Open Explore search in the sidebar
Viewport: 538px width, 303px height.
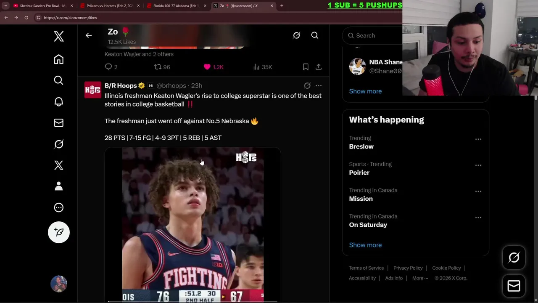(59, 80)
